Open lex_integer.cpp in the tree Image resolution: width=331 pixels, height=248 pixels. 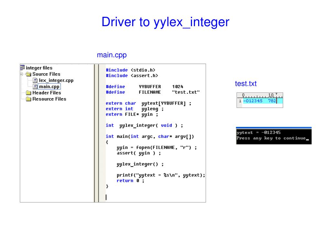click(56, 80)
